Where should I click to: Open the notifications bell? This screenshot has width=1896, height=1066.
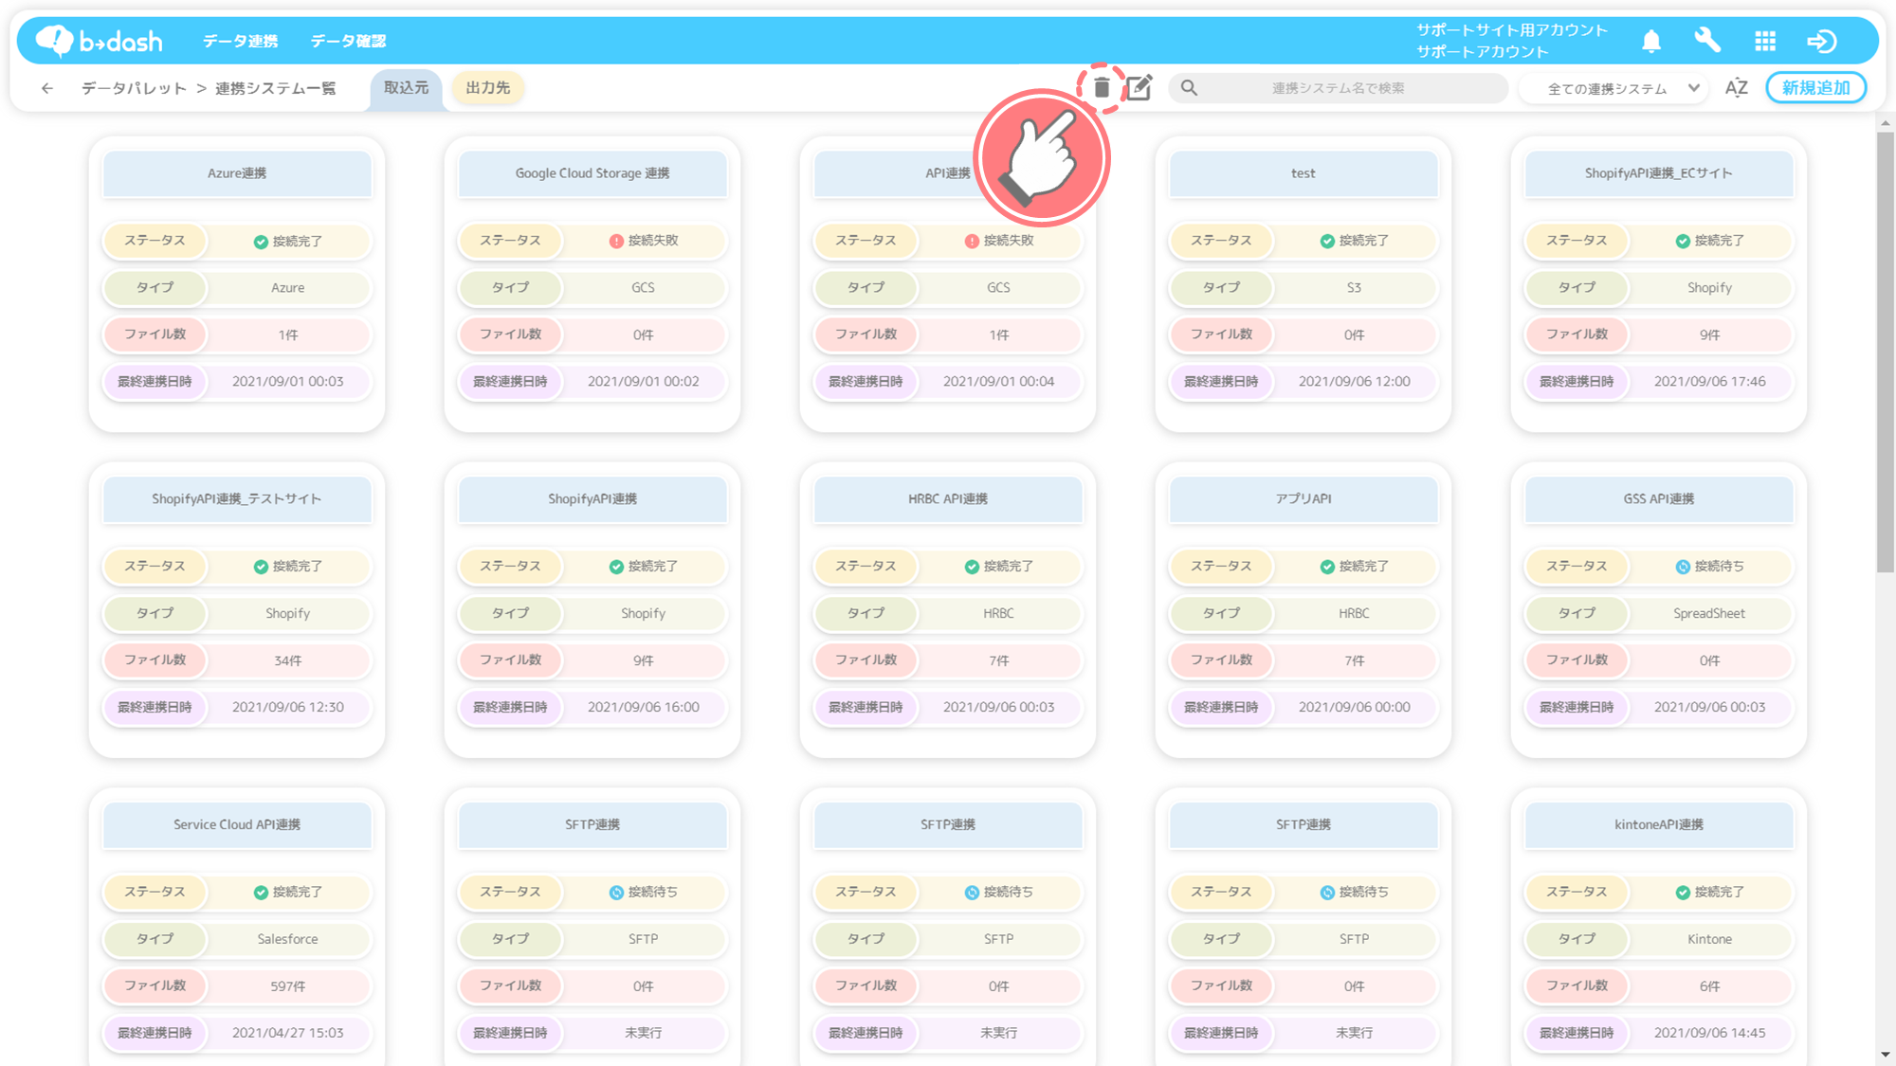coord(1651,41)
